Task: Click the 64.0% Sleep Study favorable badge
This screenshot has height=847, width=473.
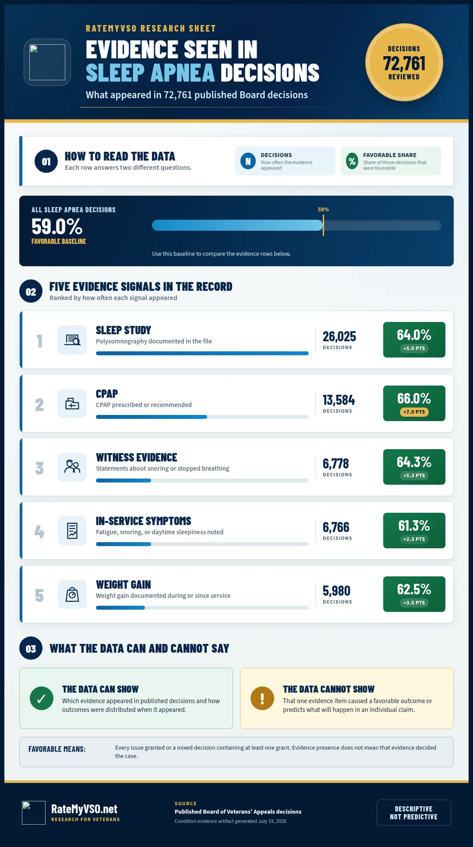Action: click(x=414, y=340)
